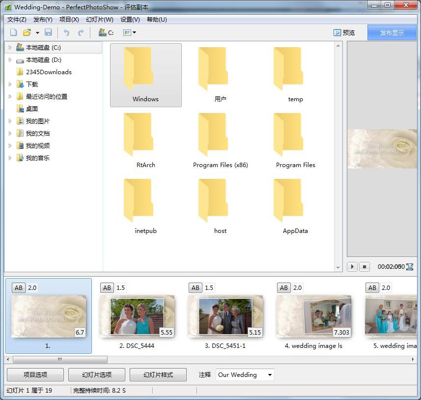Viewport: 421px width, 400px height.
Task: Create a new project
Action: pyautogui.click(x=13, y=32)
